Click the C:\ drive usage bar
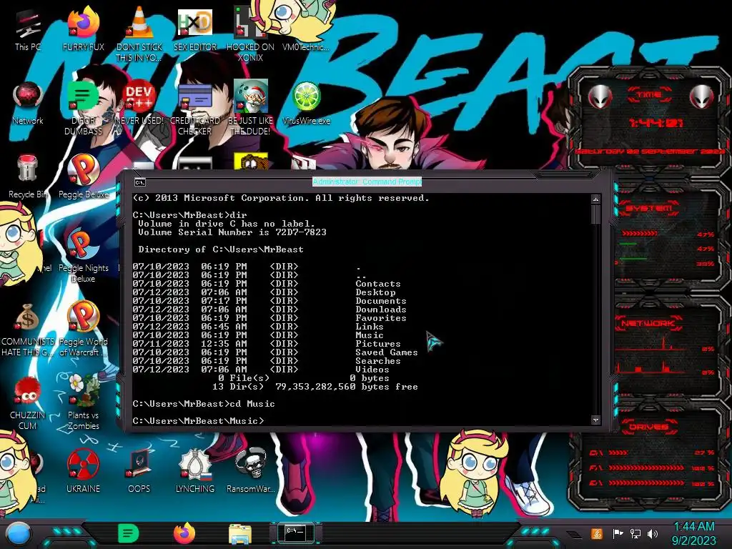Screen dimensions: 732x549 point(618,452)
